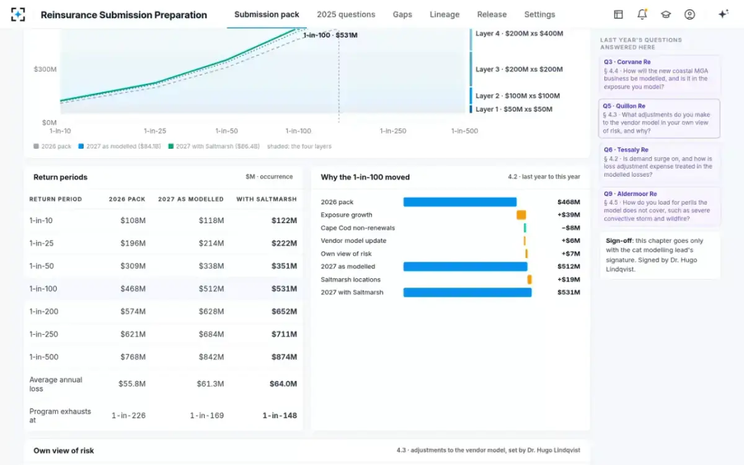Screen dimensions: 744x465
Task: Open the Q3 Corvane Re question card
Action: click(x=660, y=74)
